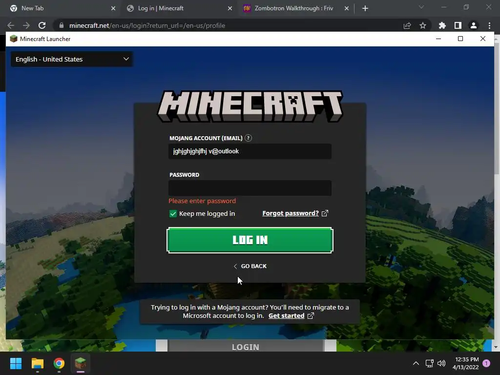Click the share page icon in address bar
Viewport: 500px width, 375px height.
[x=407, y=25]
